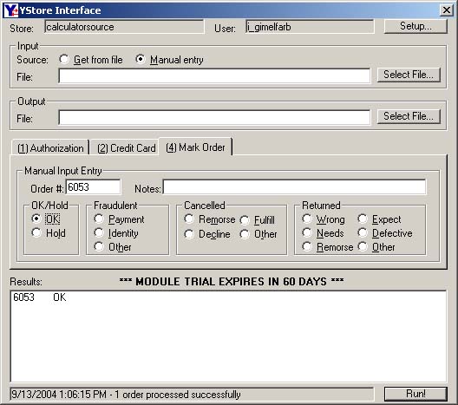Click the YStore app icon in title bar
Screen dimensions: 458x405
11,10
